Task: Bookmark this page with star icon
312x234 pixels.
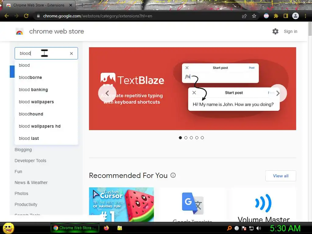Action: pos(254,16)
